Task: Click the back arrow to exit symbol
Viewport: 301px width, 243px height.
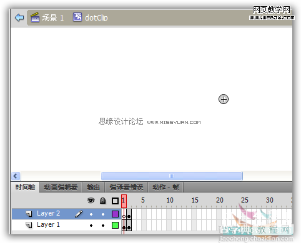Action: (x=19, y=17)
